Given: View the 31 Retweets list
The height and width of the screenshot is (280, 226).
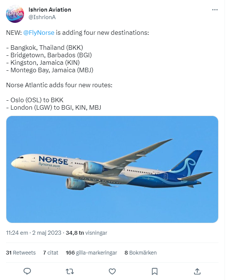Looking at the screenshot, I should 21,253.
